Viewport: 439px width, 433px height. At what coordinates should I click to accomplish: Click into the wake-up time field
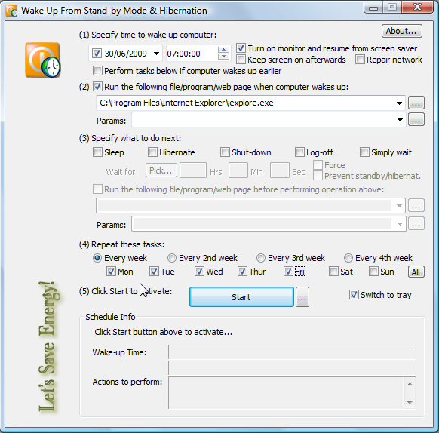coord(192,54)
